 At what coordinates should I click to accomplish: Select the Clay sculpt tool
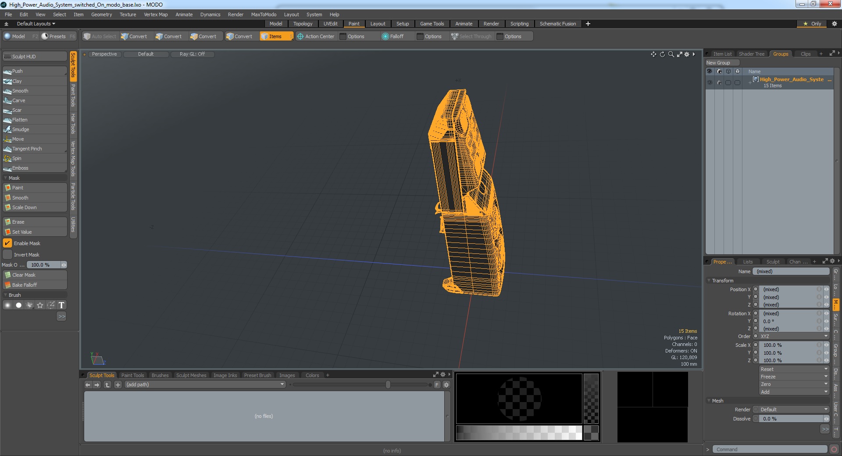click(34, 81)
